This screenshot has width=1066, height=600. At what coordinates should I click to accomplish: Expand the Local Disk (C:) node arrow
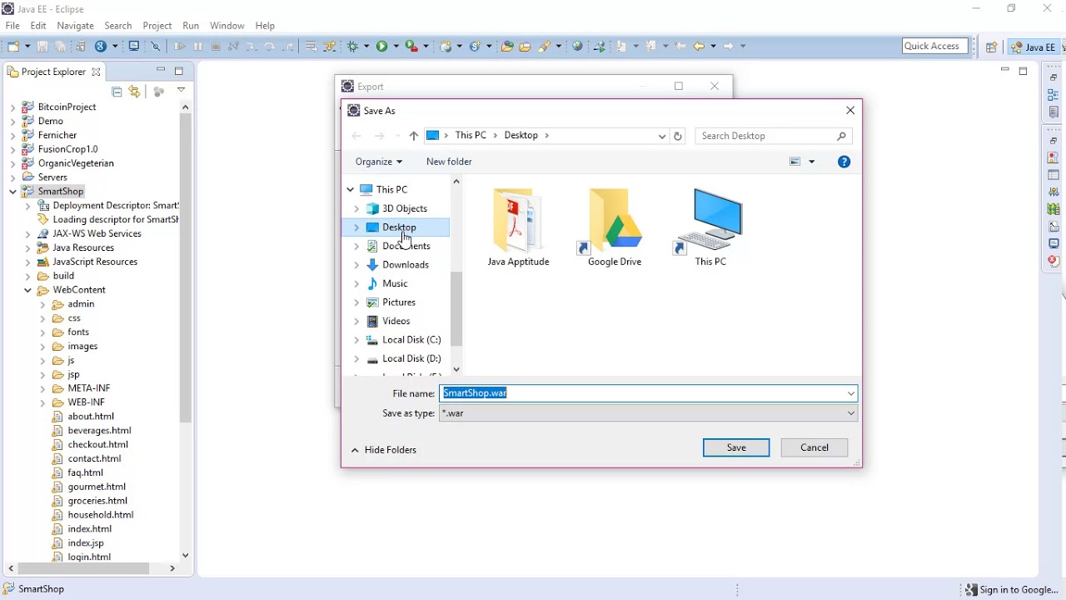[x=356, y=340]
